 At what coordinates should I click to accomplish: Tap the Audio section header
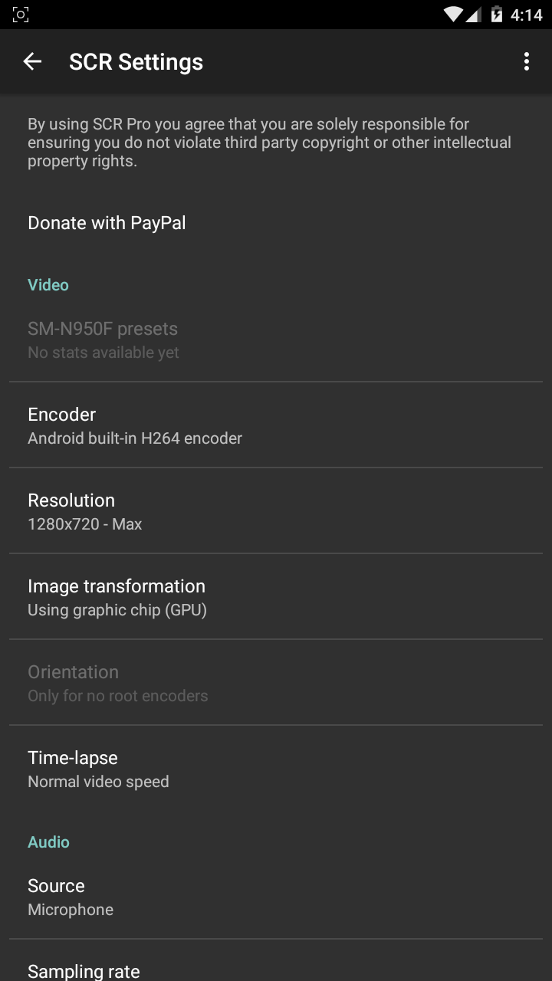tap(48, 842)
